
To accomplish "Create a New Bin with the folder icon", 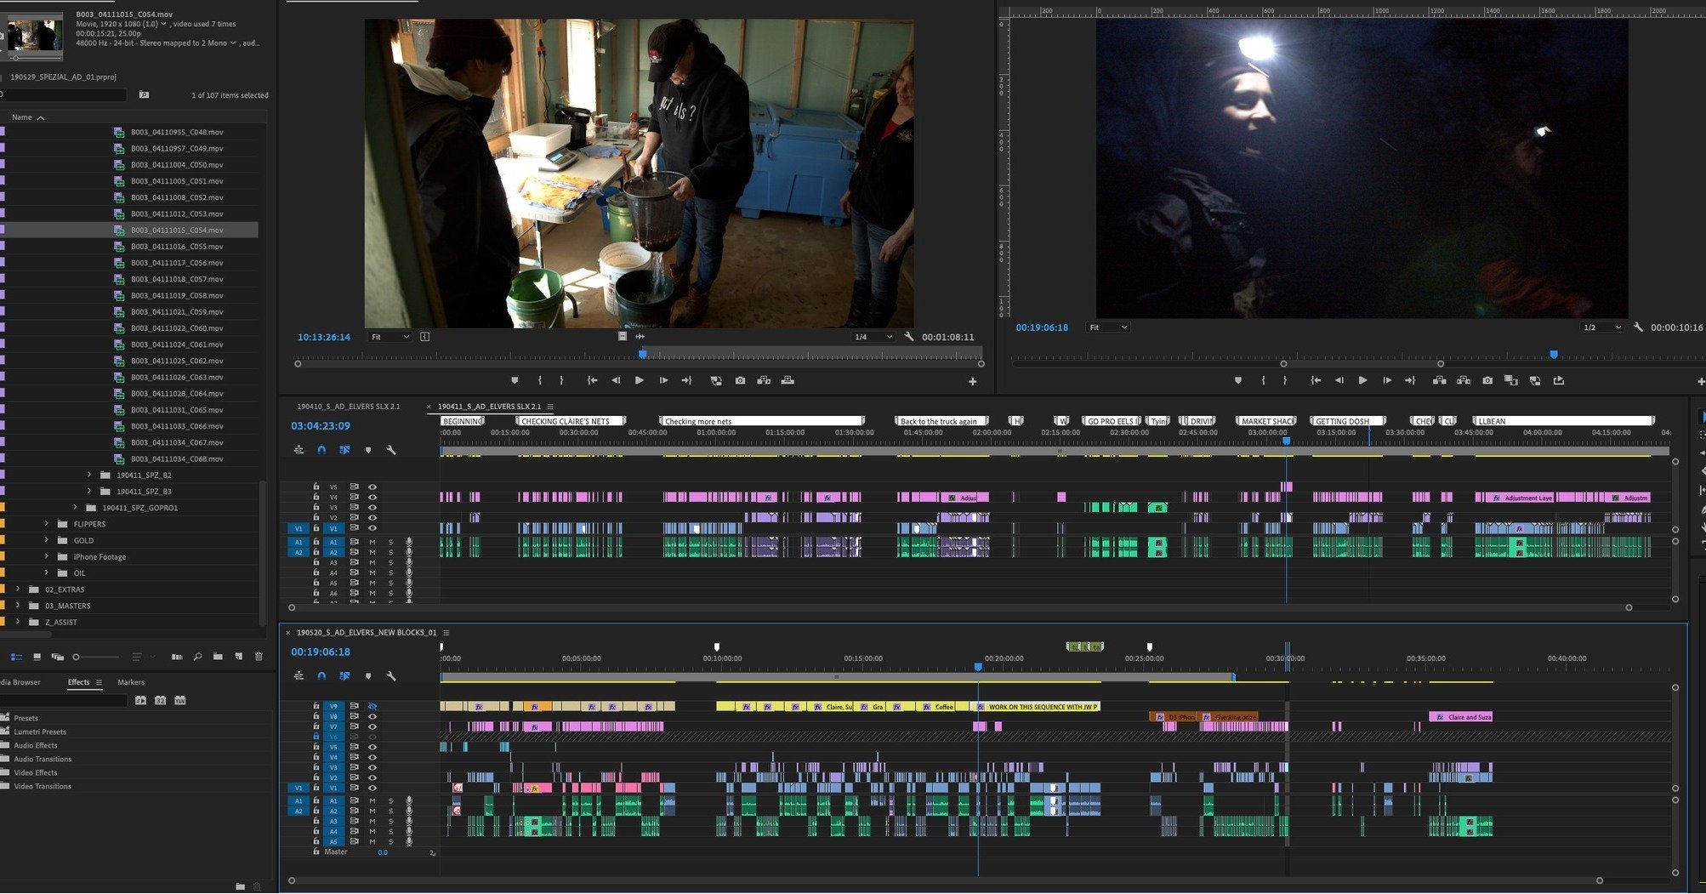I will tap(218, 657).
